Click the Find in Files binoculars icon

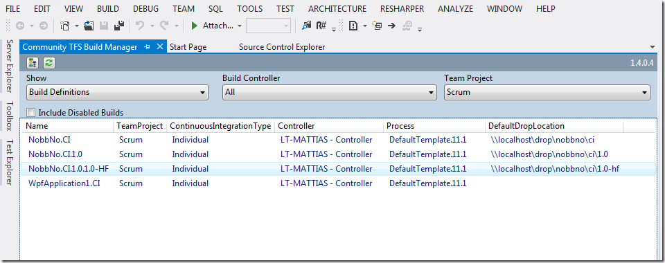(306, 26)
